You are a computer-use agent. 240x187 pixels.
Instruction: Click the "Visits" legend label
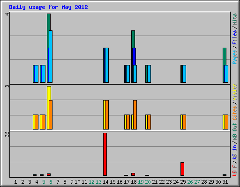tap(235, 92)
